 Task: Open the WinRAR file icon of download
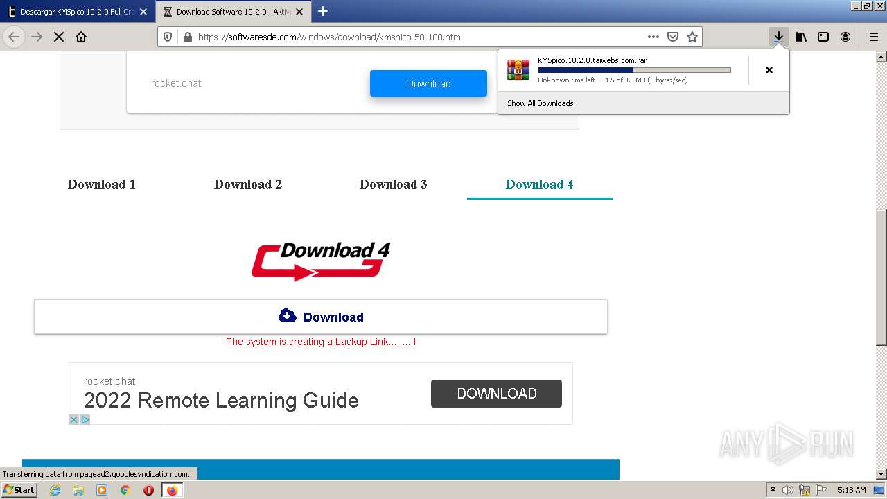[518, 69]
